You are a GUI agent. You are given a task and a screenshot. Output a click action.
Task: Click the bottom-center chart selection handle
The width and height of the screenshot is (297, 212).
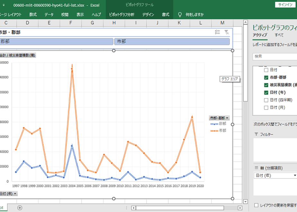click(x=114, y=199)
